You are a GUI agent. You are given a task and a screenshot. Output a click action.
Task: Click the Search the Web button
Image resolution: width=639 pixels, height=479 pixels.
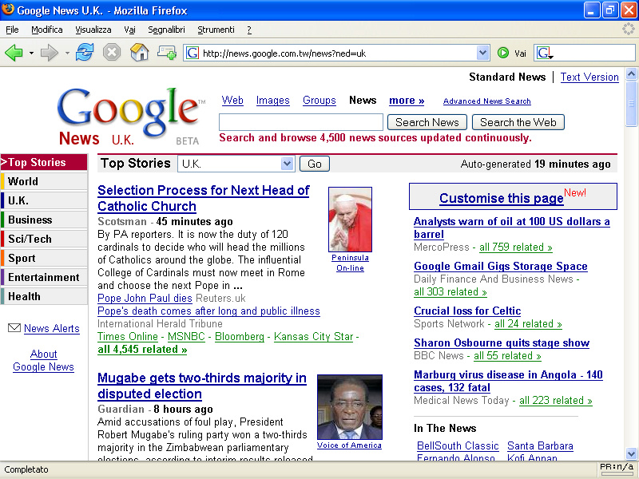coord(518,122)
